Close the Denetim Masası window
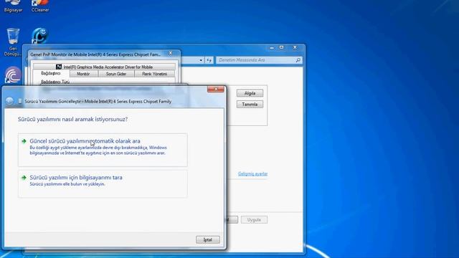The width and height of the screenshot is (459, 258). point(295,47)
